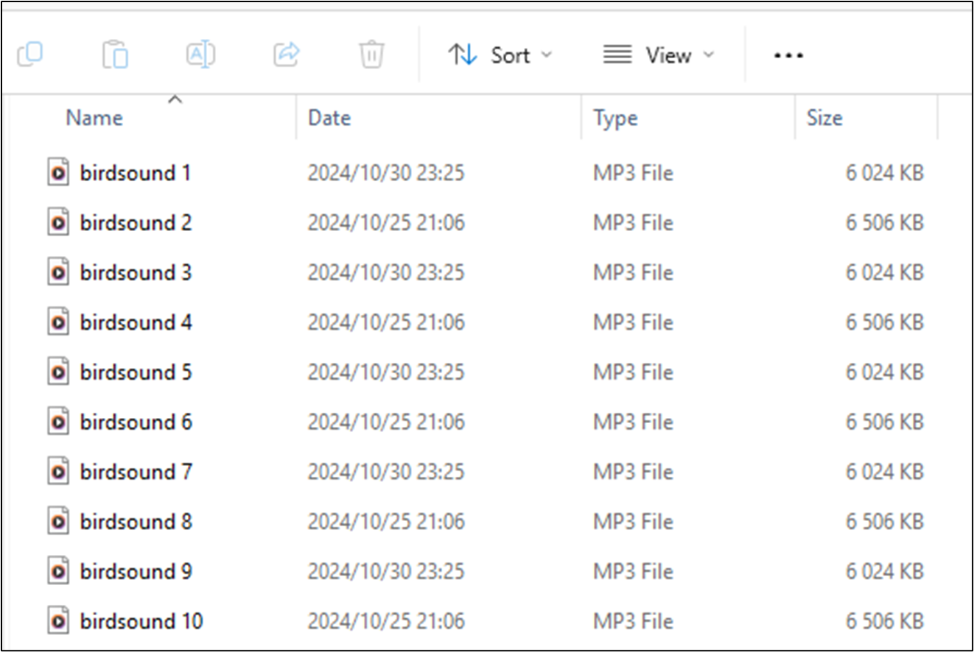Select the birdsound 7 file name
This screenshot has width=974, height=652.
tap(136, 472)
